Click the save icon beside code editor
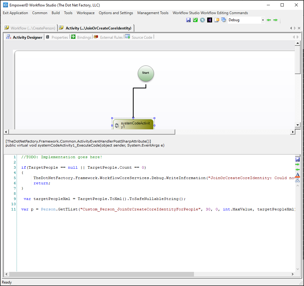Image resolution: width=304 pixels, height=286 pixels. pyautogui.click(x=297, y=159)
